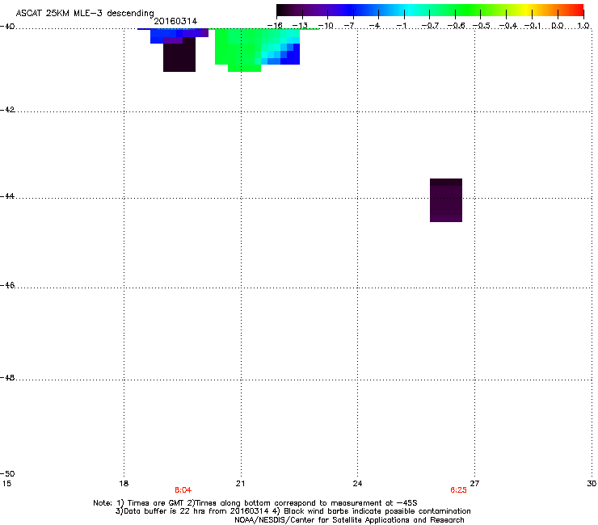Click the red pass time 8:04
The width and height of the screenshot is (598, 525).
183,490
